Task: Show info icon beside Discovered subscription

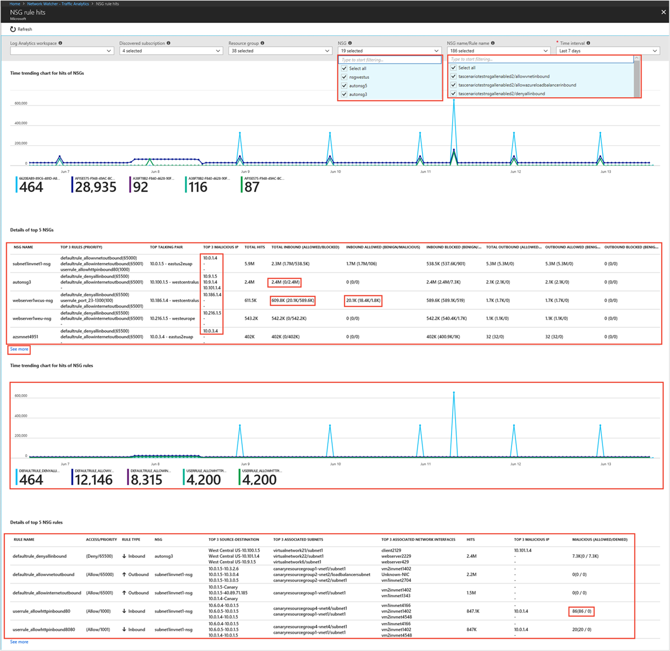Action: pyautogui.click(x=169, y=43)
